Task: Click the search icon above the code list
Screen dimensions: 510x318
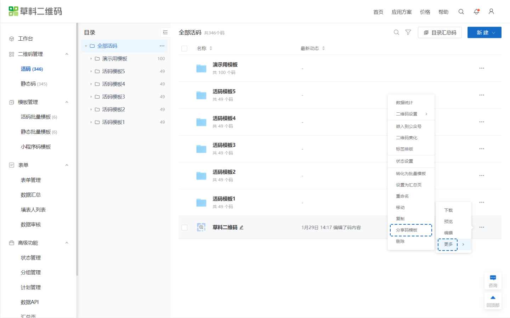Action: tap(396, 33)
